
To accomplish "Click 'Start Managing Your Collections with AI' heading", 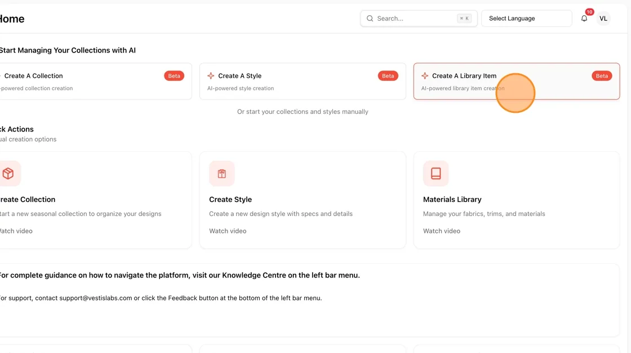I will [x=68, y=50].
